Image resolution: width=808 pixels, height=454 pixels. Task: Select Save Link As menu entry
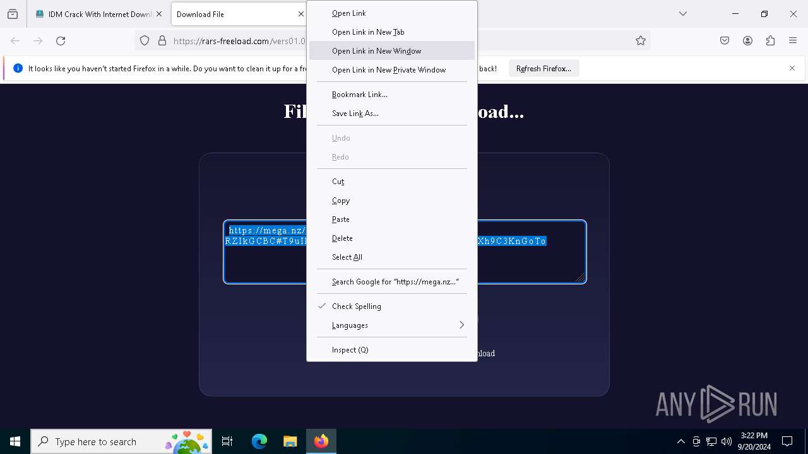[x=392, y=113]
